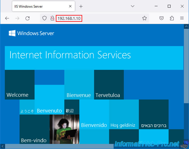Click the 歡迎 tile
Image resolution: width=189 pixels, height=149 pixels.
tap(72, 107)
